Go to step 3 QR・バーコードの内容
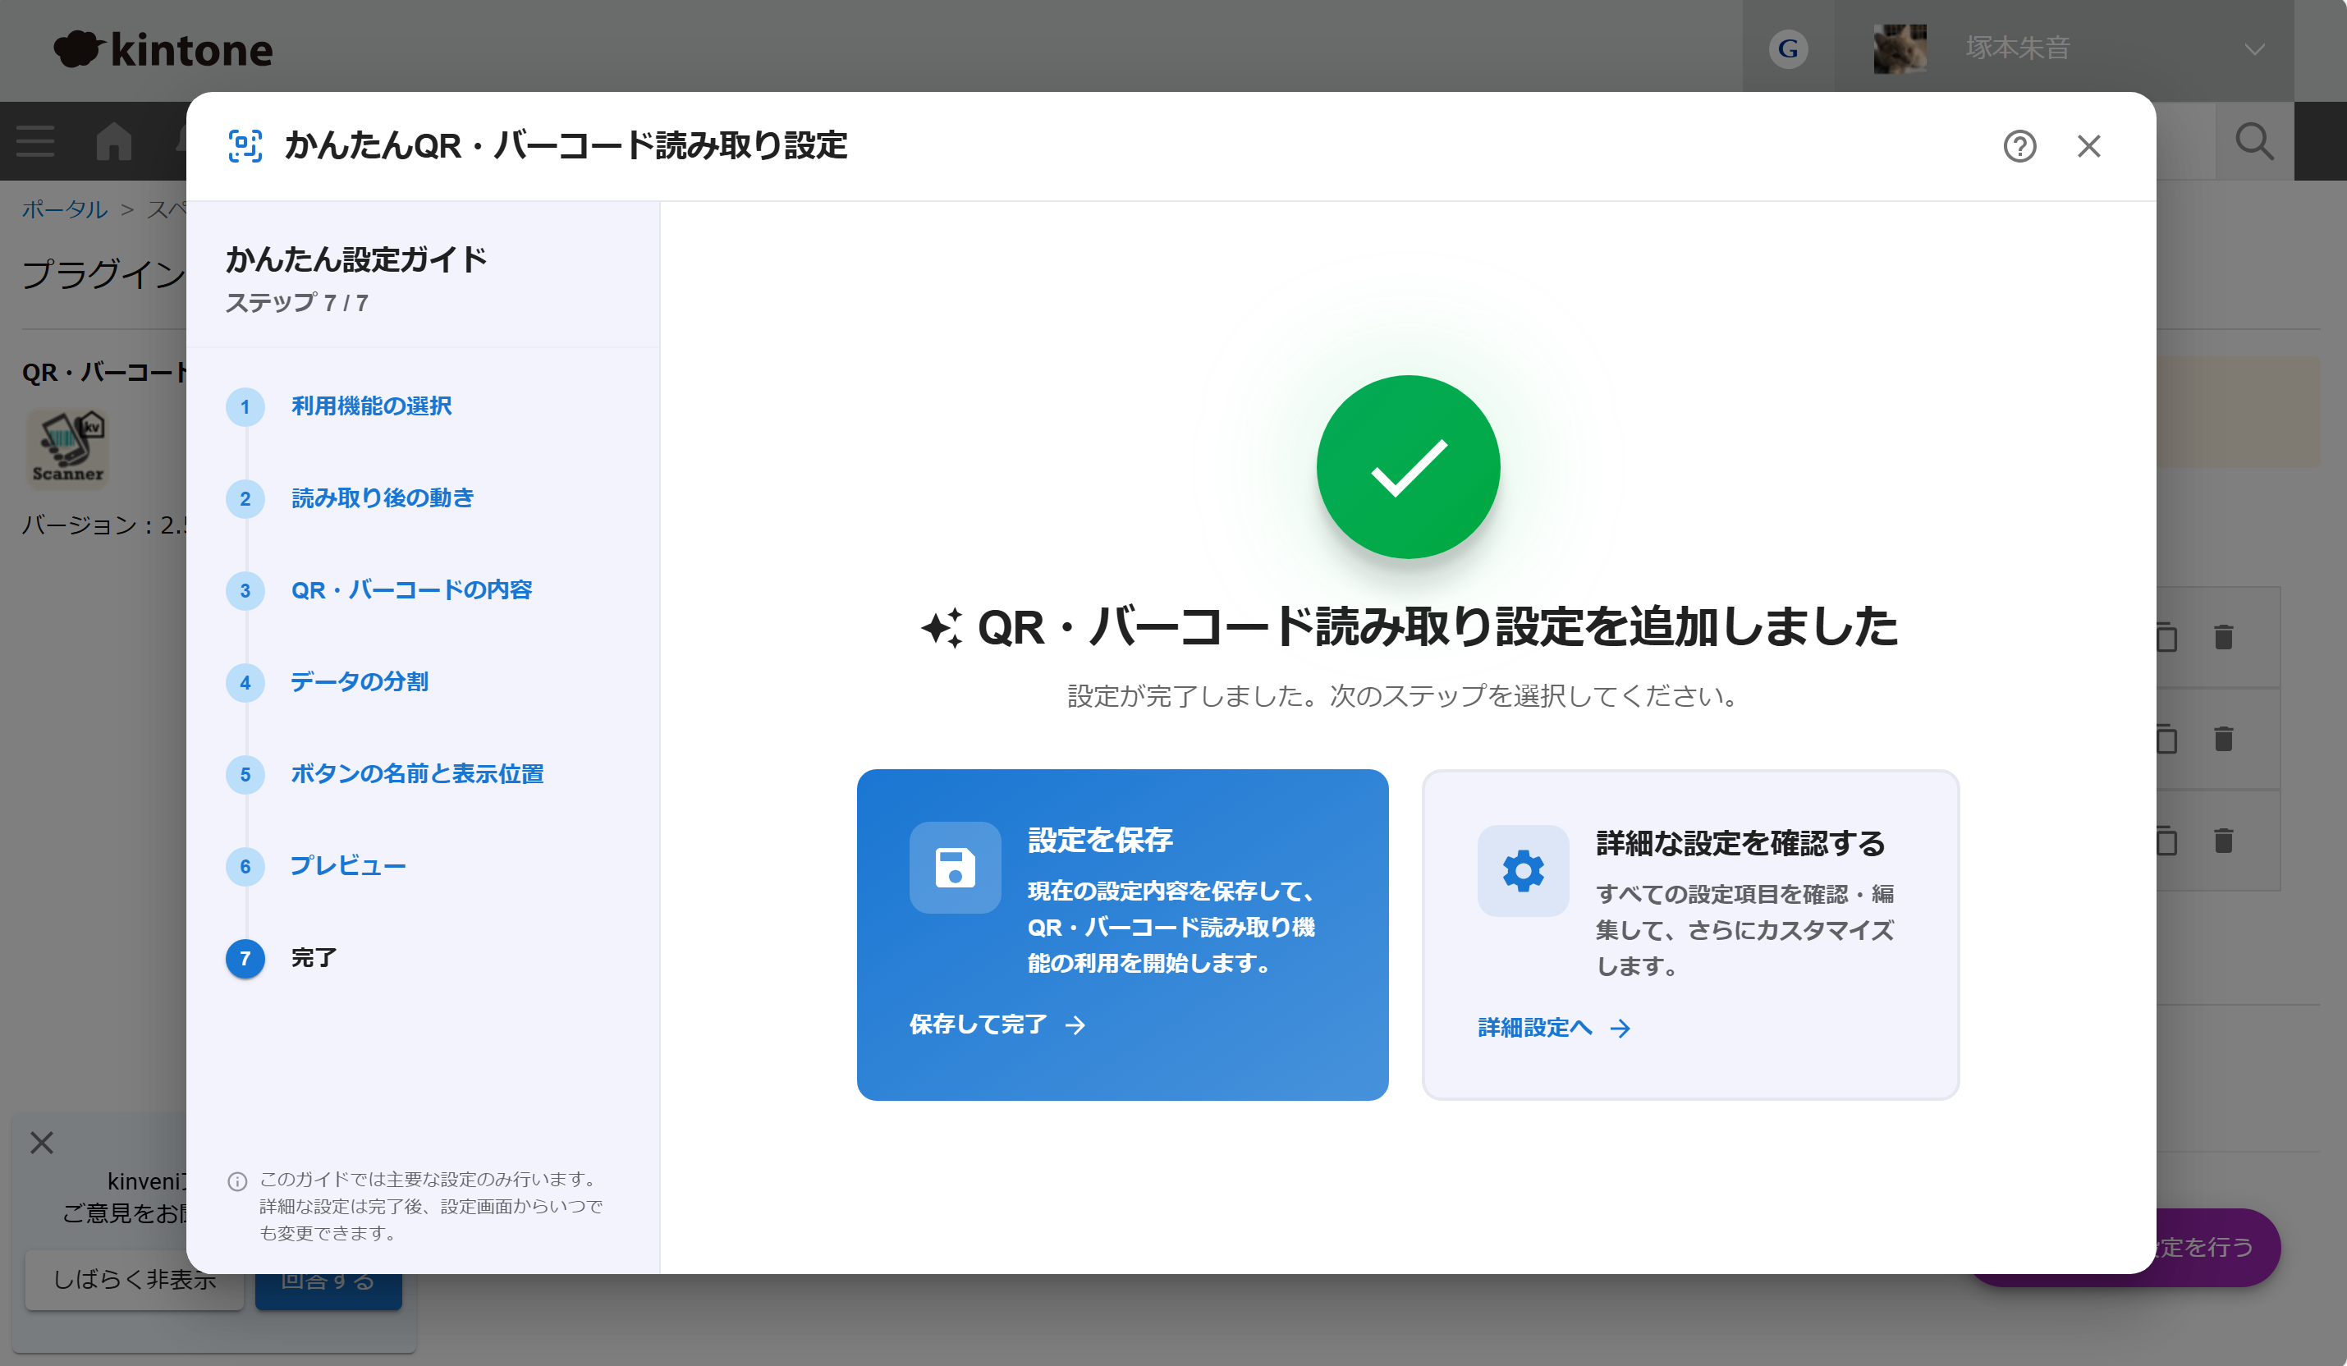Image resolution: width=2347 pixels, height=1366 pixels. click(x=410, y=590)
